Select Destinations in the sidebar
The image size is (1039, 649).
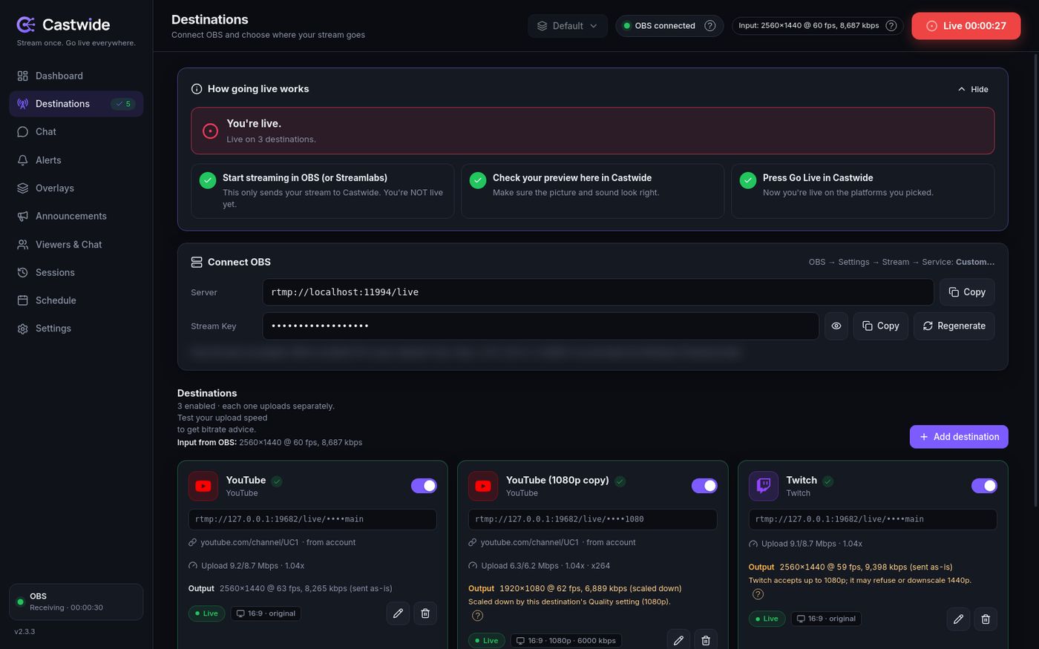coord(76,104)
